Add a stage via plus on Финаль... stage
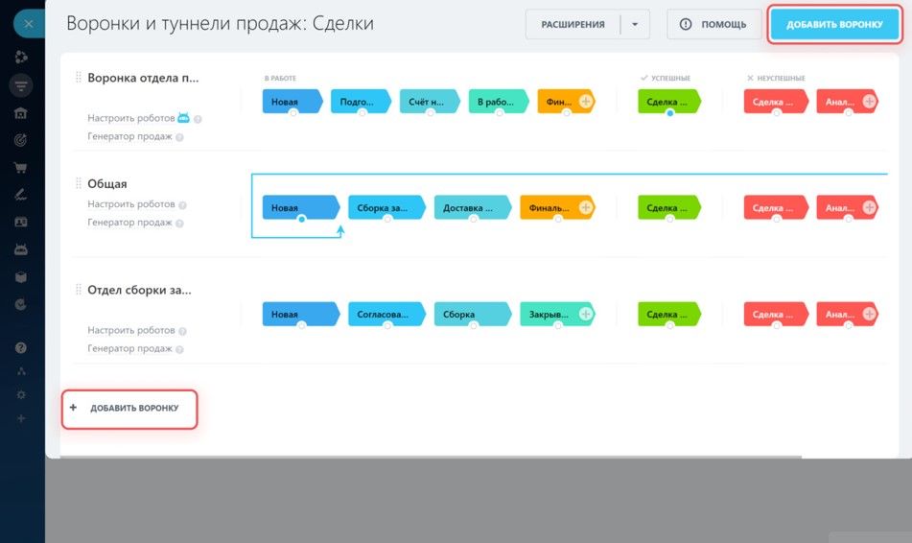 586,207
